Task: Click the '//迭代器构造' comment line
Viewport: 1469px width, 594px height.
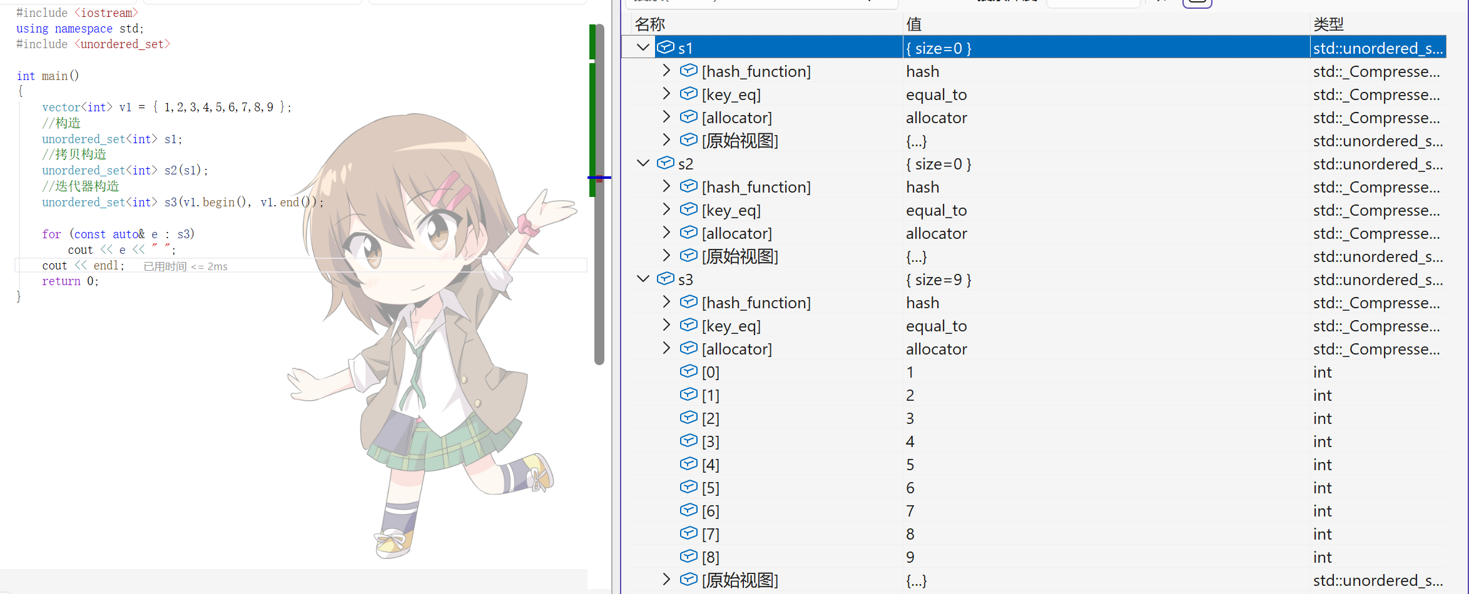Action: tap(81, 186)
